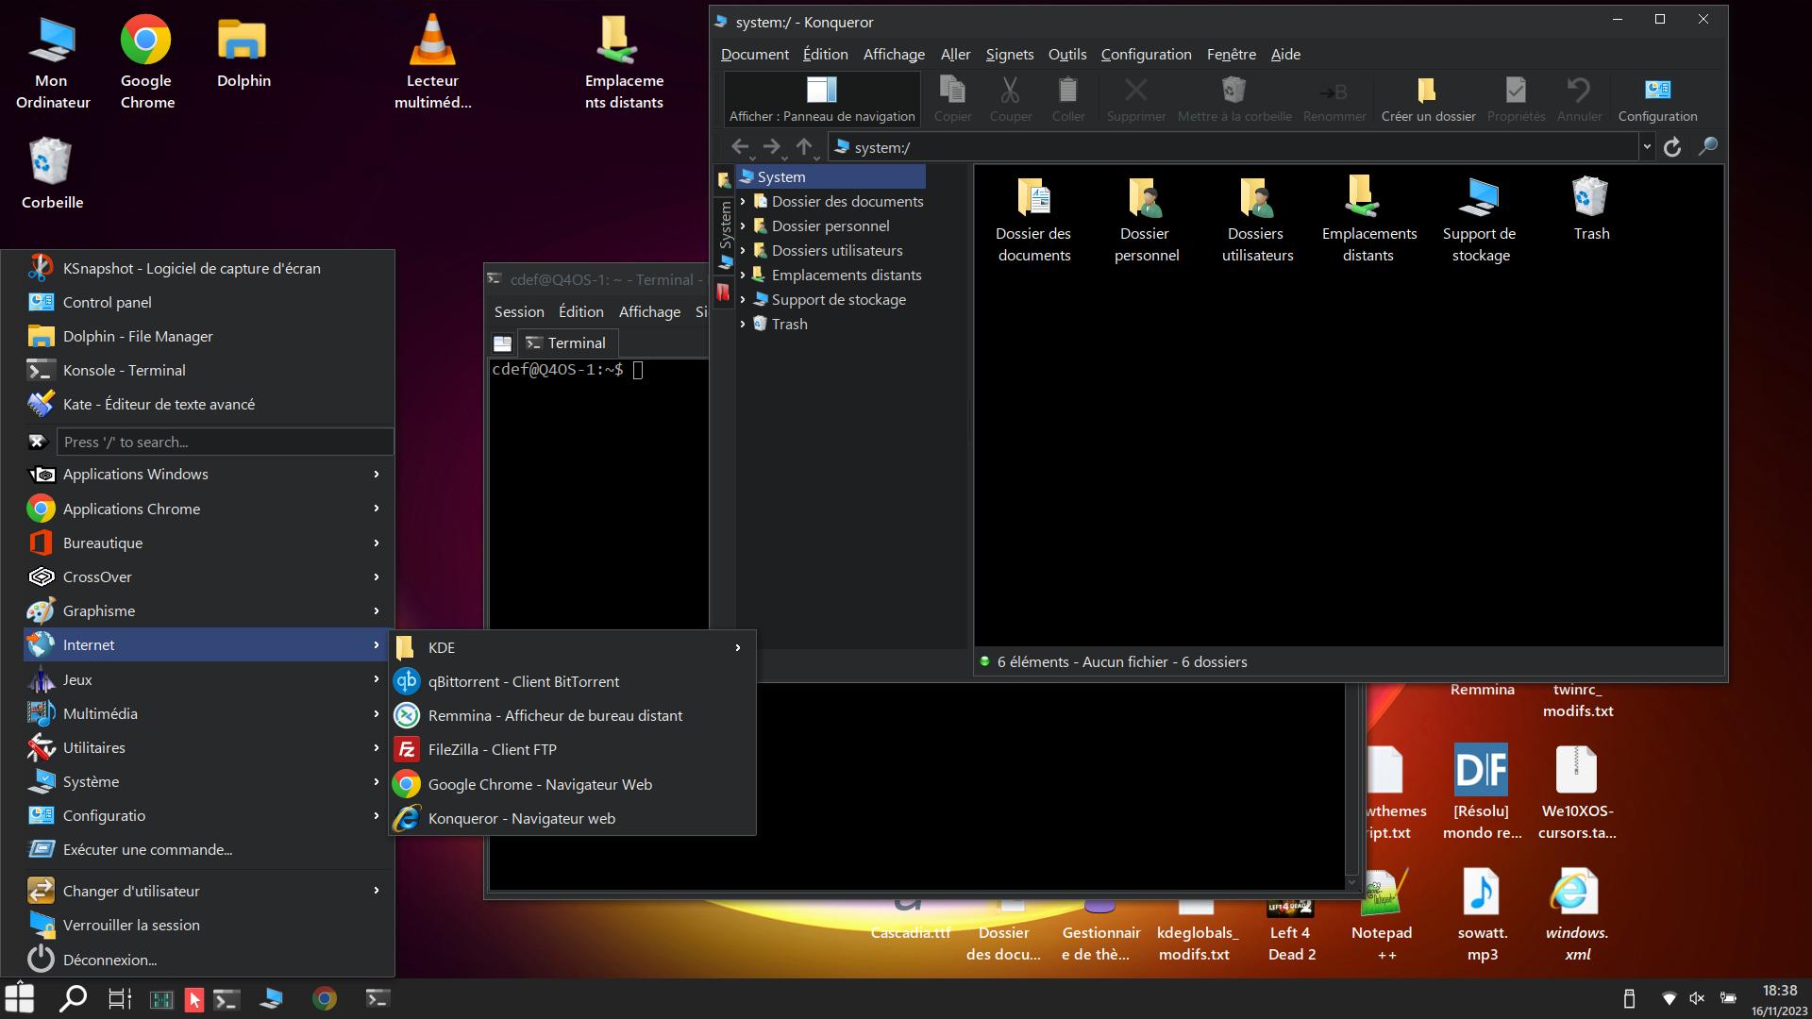Open the Signets menu
The width and height of the screenshot is (1812, 1019).
tap(1009, 54)
